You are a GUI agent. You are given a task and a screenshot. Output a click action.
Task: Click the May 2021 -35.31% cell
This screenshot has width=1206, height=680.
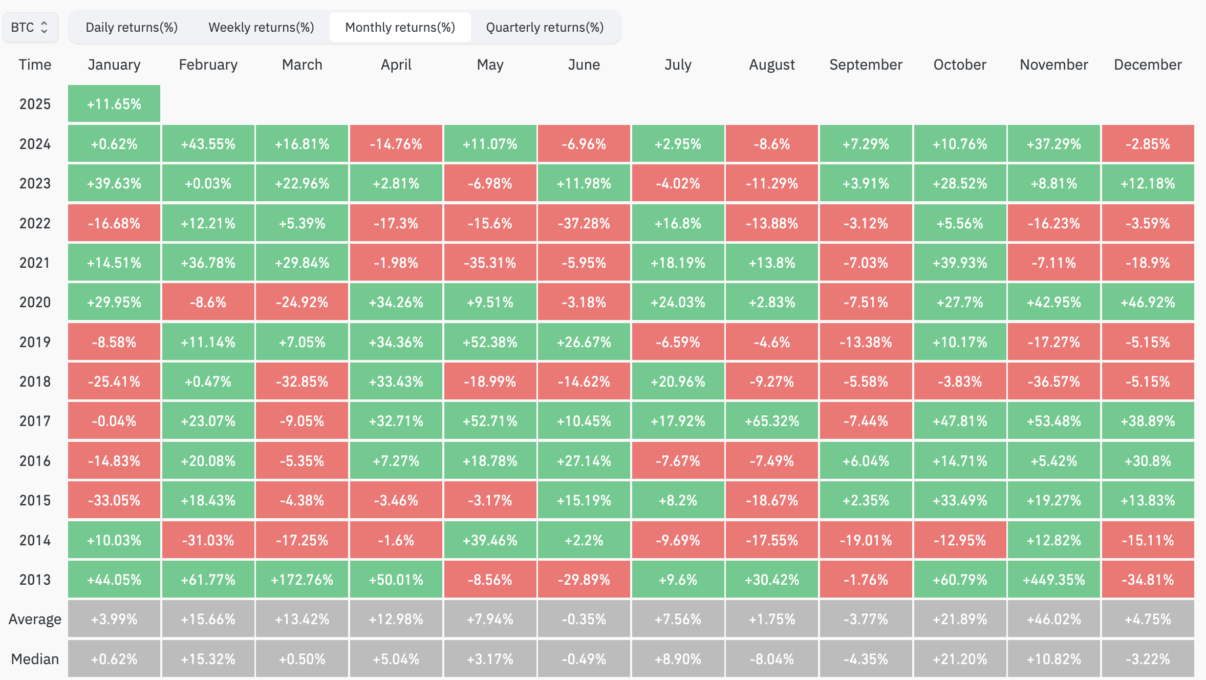click(x=490, y=263)
